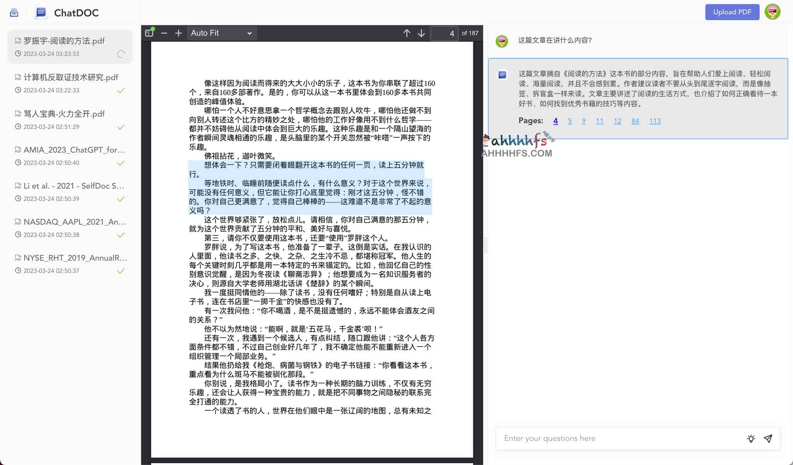
Task: Open page 5 reference link
Action: (x=570, y=121)
